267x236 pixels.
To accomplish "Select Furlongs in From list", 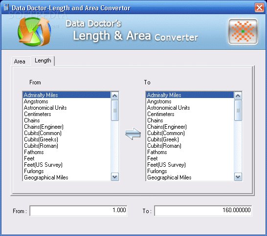I will coord(67,171).
